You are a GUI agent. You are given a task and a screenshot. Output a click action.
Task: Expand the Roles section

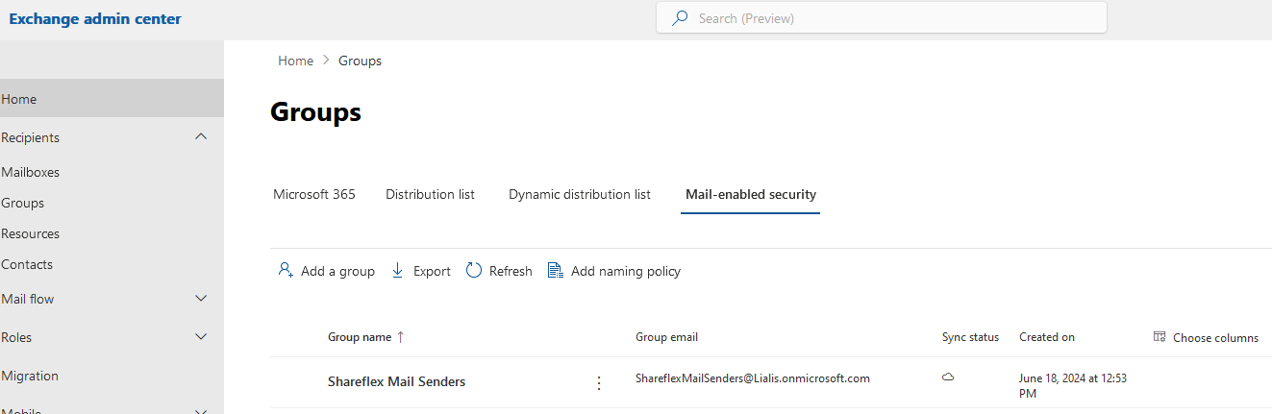pos(201,337)
